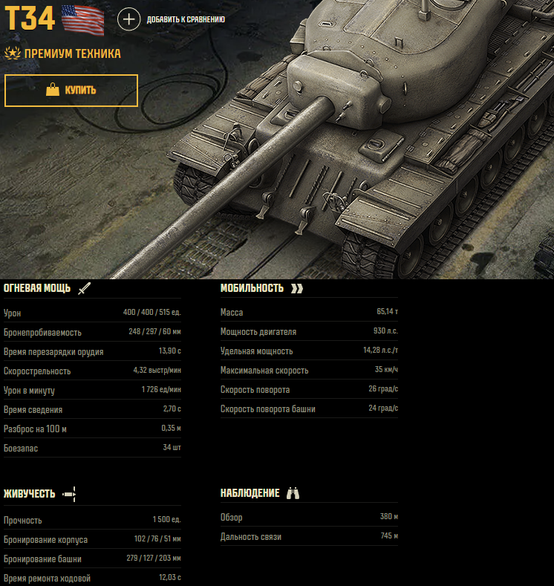Click the Урон в минуту row

pos(92,390)
